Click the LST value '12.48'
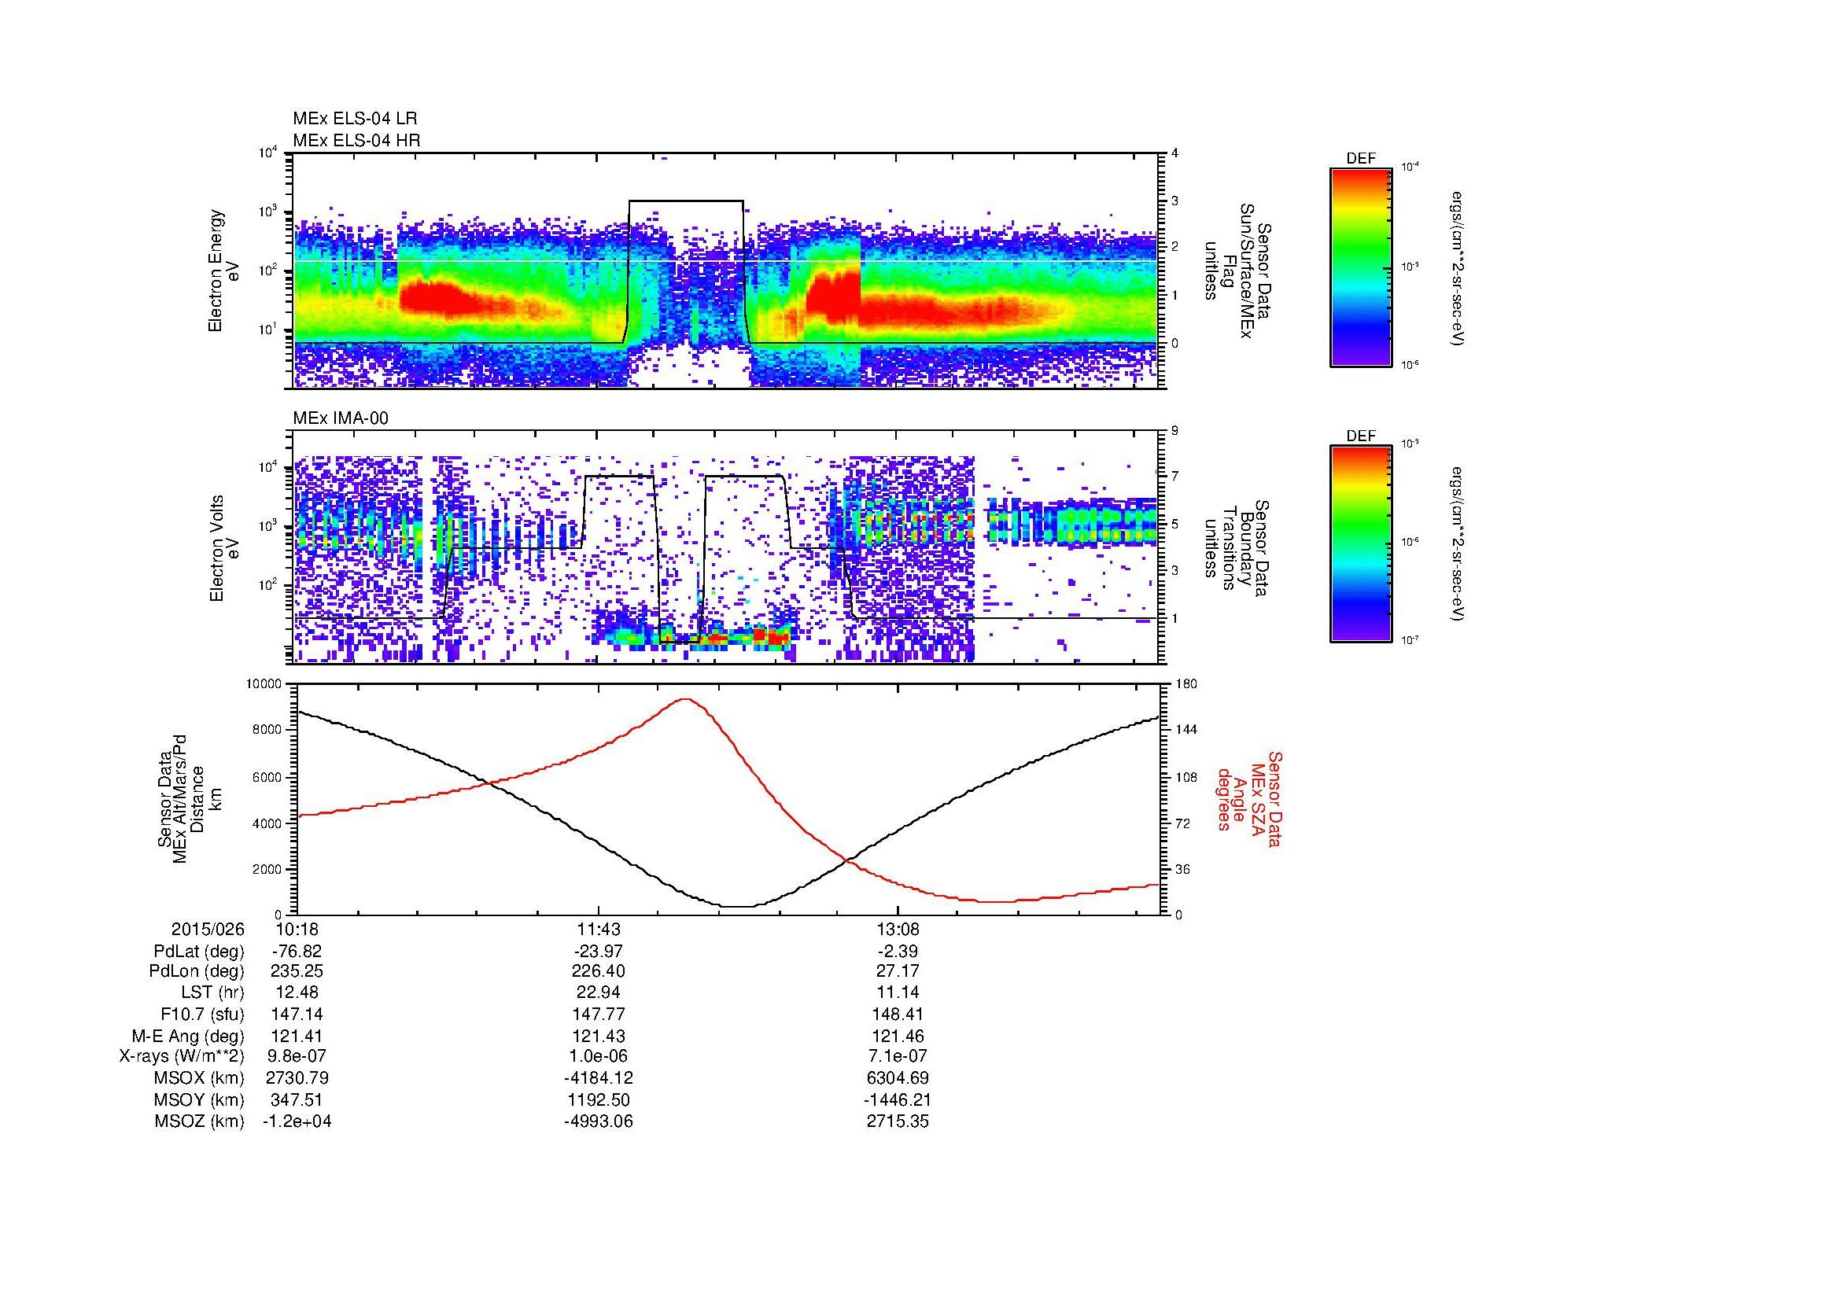This screenshot has height=1300, width=1840. pos(297,993)
